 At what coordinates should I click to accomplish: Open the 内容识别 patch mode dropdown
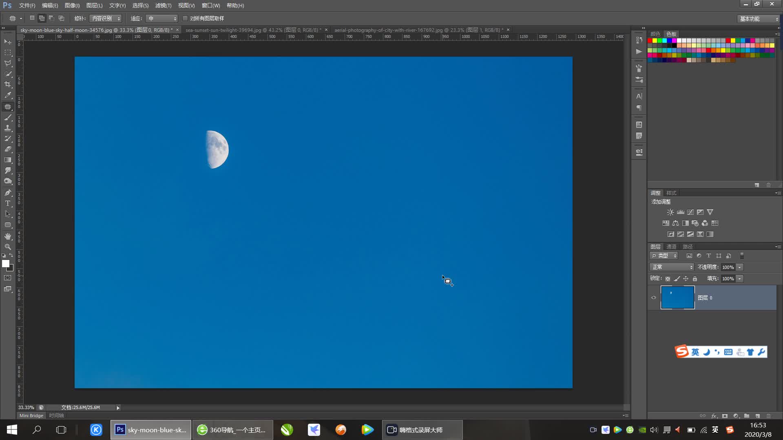pyautogui.click(x=105, y=18)
